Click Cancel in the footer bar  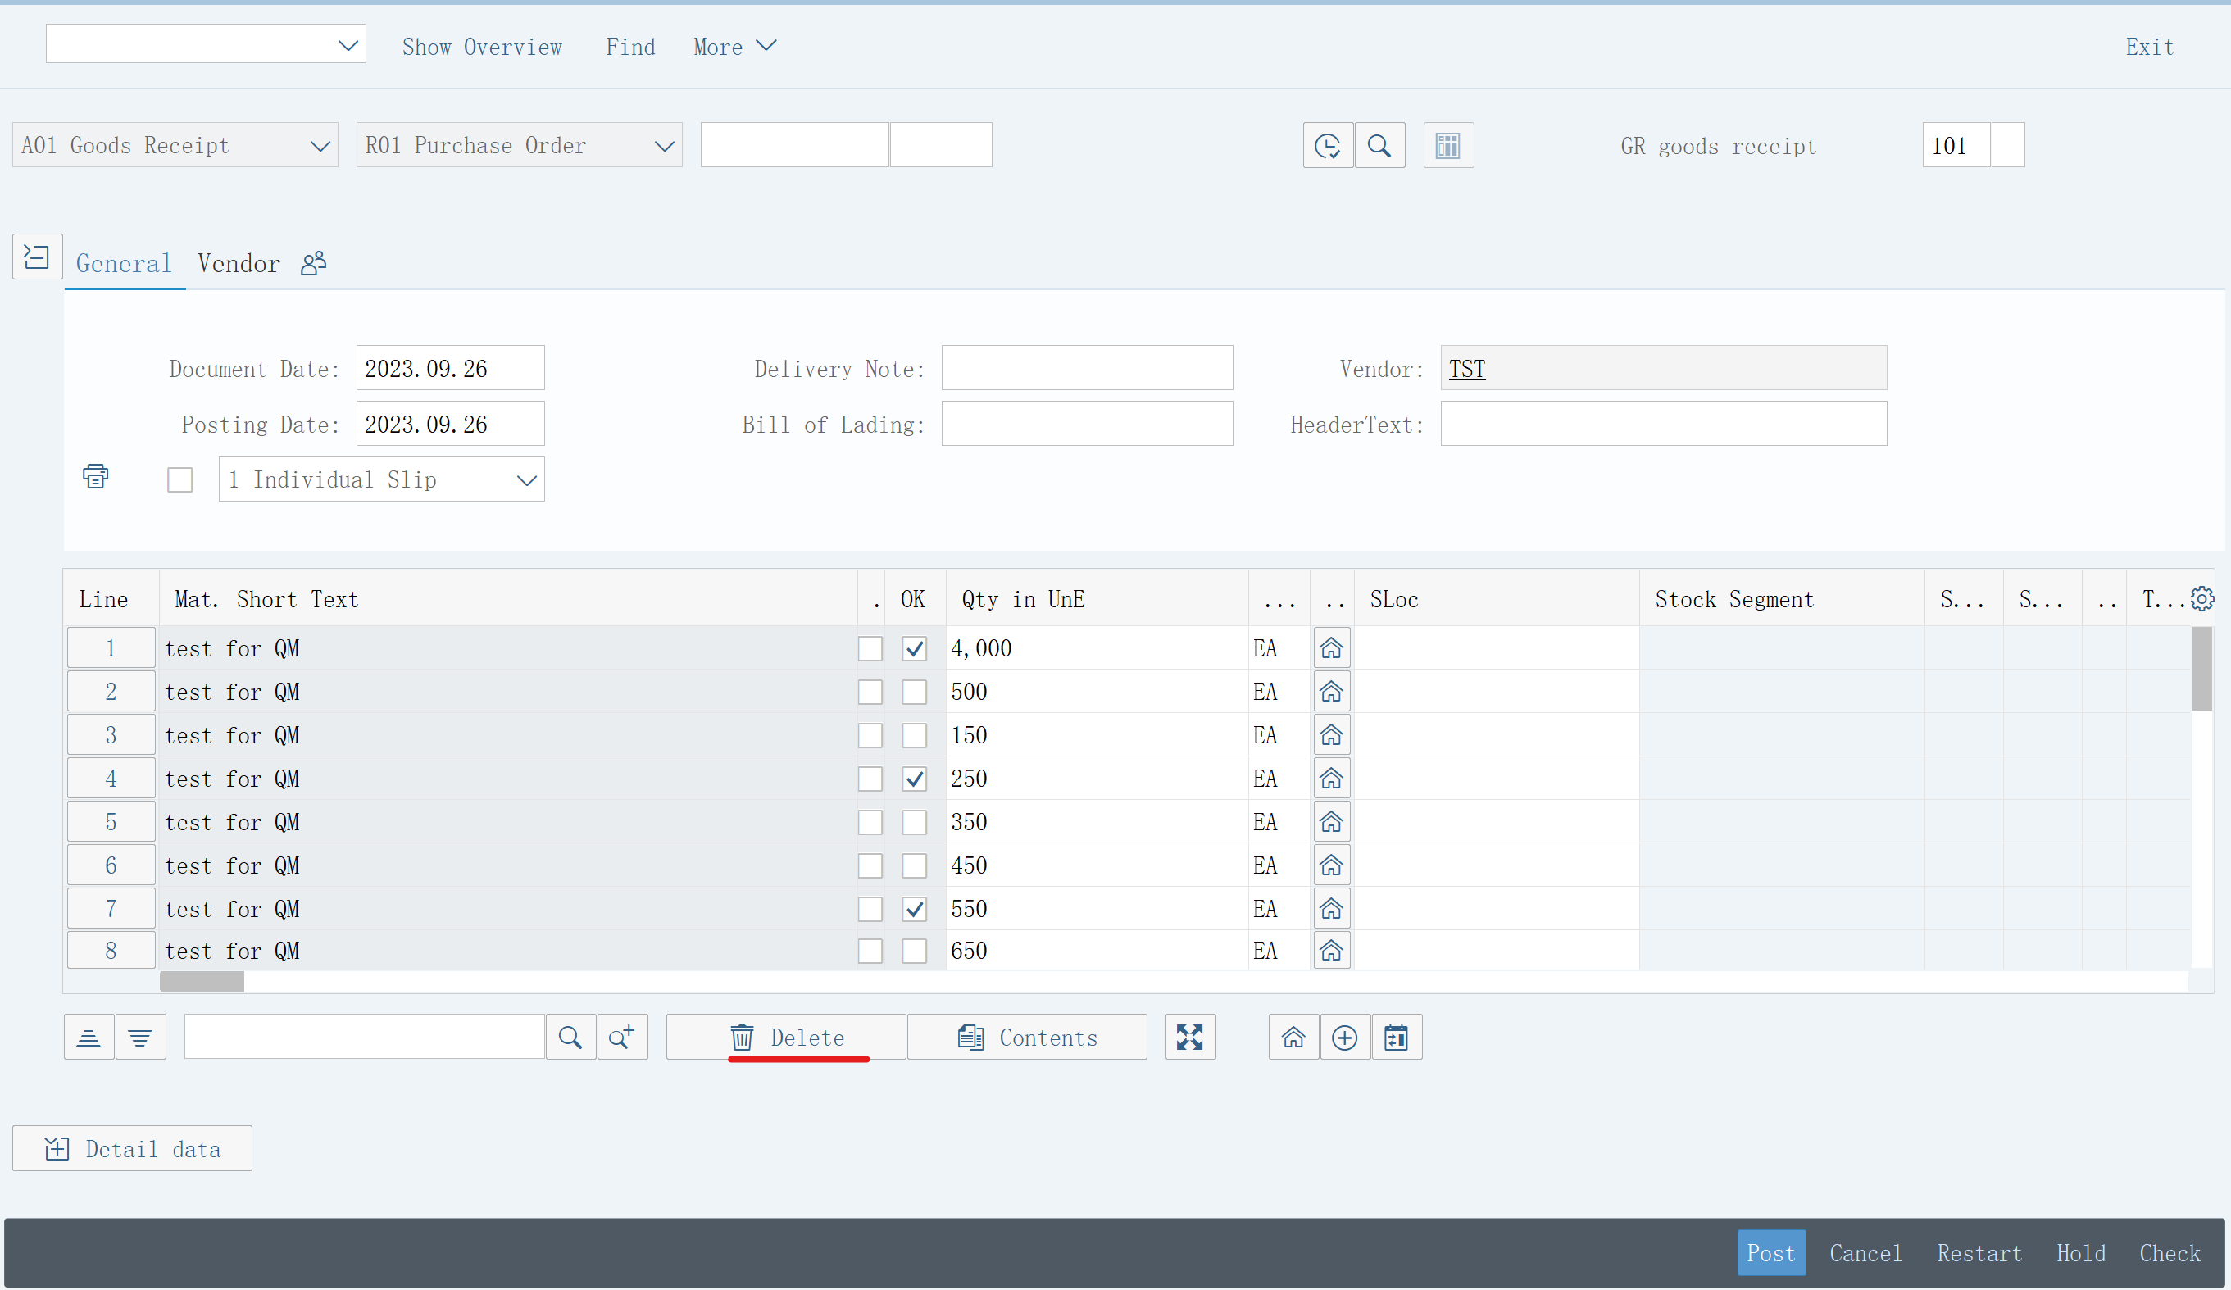click(1865, 1253)
